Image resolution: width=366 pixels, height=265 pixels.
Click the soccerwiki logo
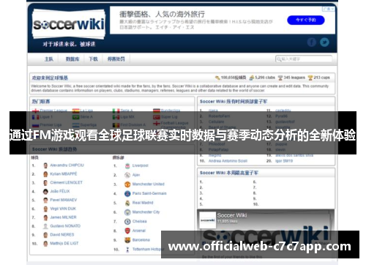coord(69,24)
